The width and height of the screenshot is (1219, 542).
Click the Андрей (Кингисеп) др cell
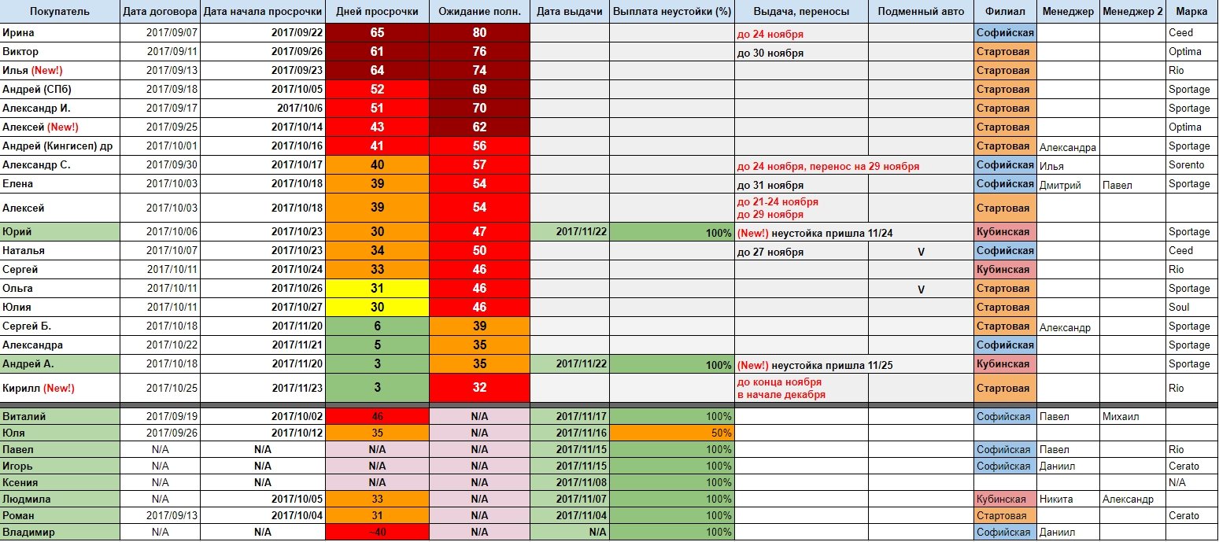click(60, 146)
